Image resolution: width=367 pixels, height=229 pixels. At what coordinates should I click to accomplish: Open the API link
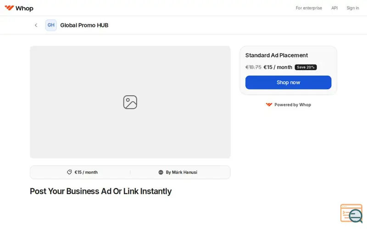click(x=334, y=8)
